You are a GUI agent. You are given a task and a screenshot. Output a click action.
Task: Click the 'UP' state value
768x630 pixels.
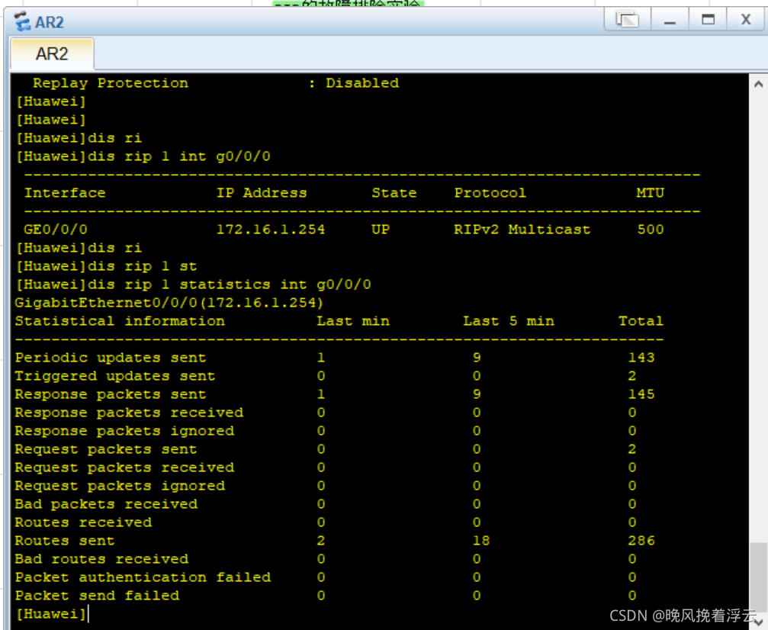point(381,230)
